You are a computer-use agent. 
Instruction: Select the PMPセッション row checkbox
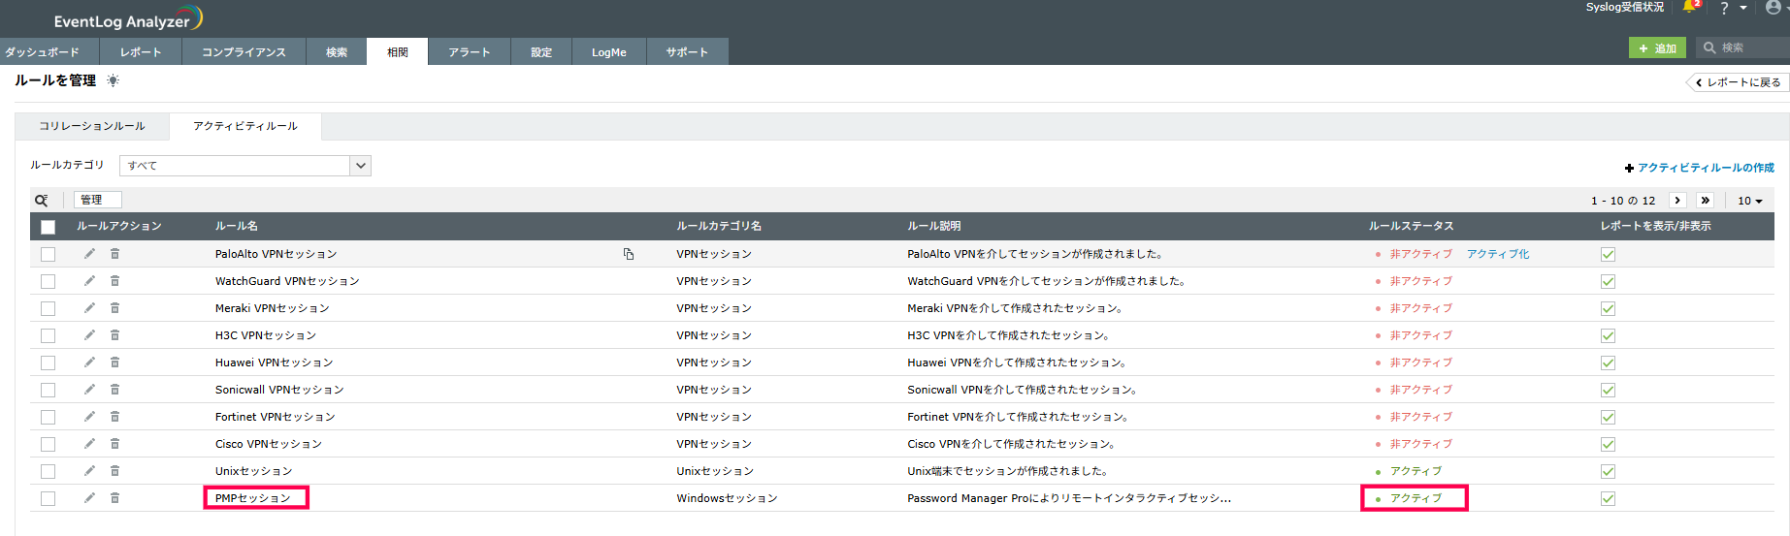click(48, 498)
